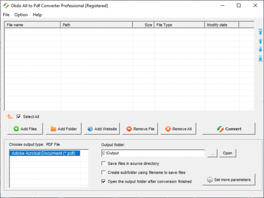This screenshot has width=264, height=198.
Task: Open Set more parameters settings
Action: point(229,180)
